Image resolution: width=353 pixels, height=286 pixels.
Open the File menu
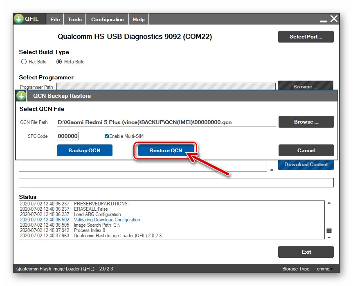pyautogui.click(x=55, y=19)
